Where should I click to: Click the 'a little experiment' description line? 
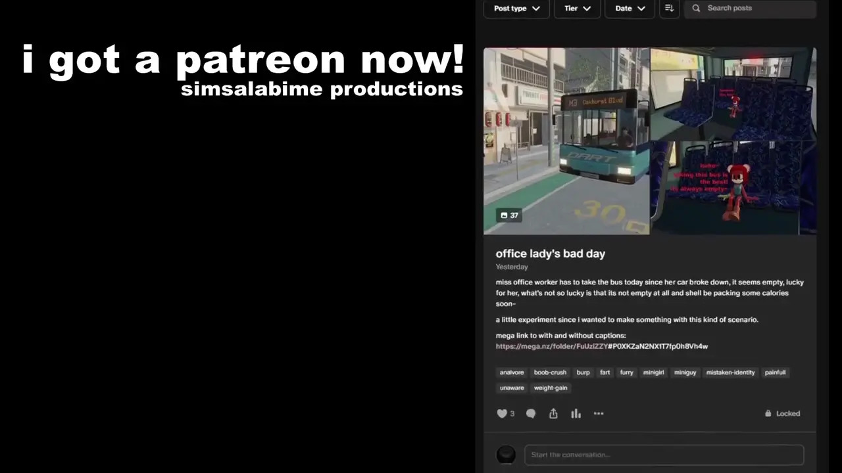click(627, 320)
